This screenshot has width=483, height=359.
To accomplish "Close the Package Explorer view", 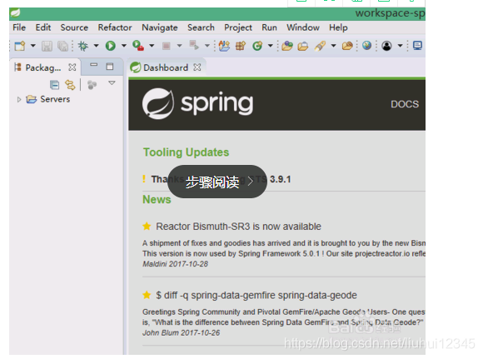I will coord(72,67).
